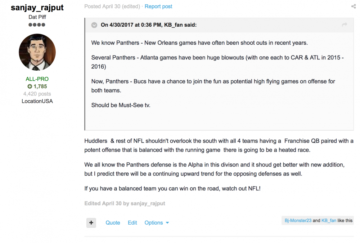The image size is (360, 243).
Task: Click the green reputation plus icon
Action: click(x=30, y=87)
